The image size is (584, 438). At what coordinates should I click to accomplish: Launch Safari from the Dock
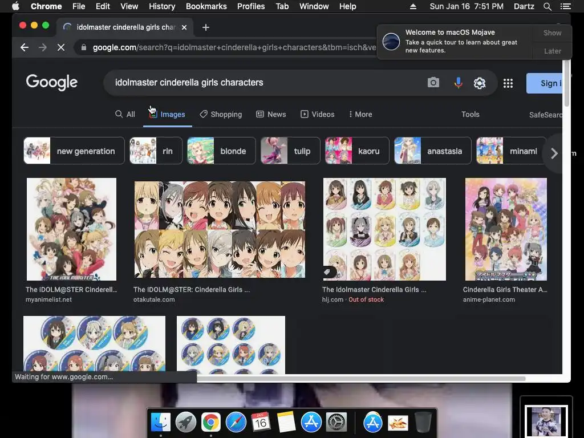click(236, 423)
